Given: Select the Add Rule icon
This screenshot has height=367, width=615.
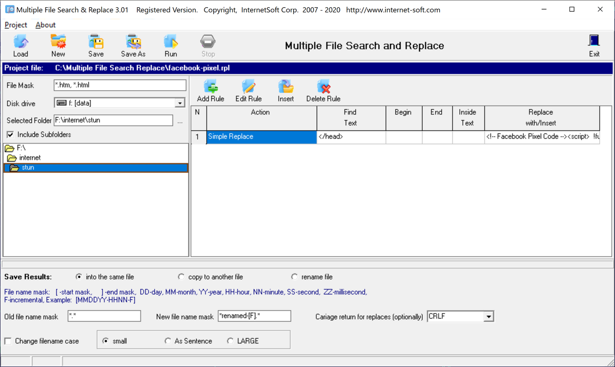Looking at the screenshot, I should (210, 90).
